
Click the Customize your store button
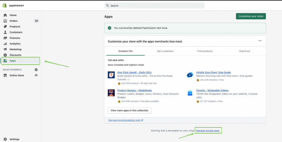point(251,16)
